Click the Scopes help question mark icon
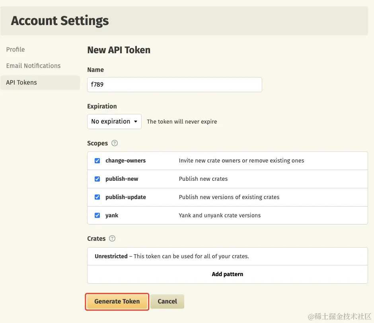Viewport: 374px width, 323px height. click(115, 143)
